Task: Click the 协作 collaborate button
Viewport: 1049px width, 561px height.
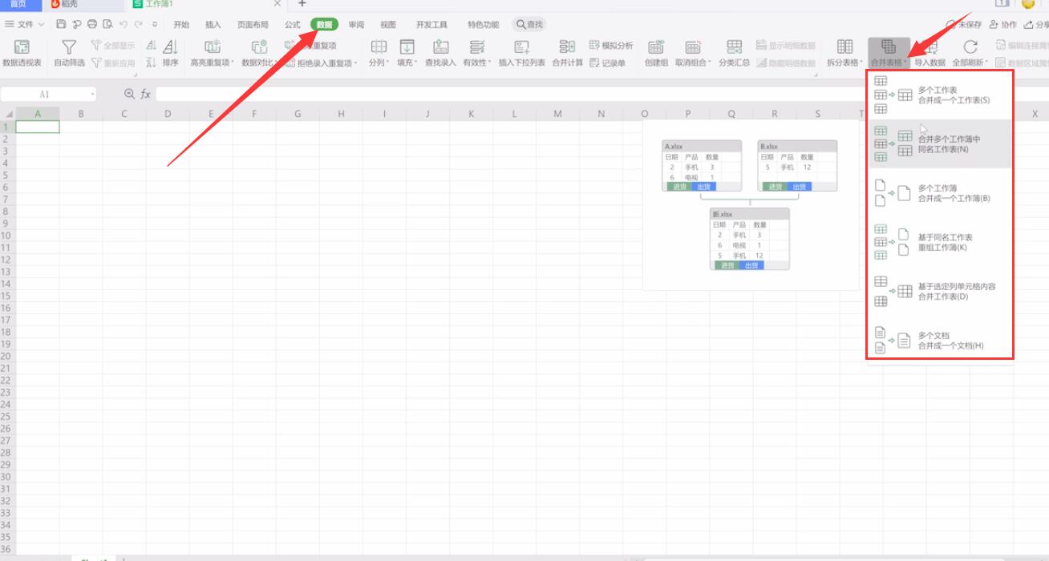Action: pos(1003,25)
